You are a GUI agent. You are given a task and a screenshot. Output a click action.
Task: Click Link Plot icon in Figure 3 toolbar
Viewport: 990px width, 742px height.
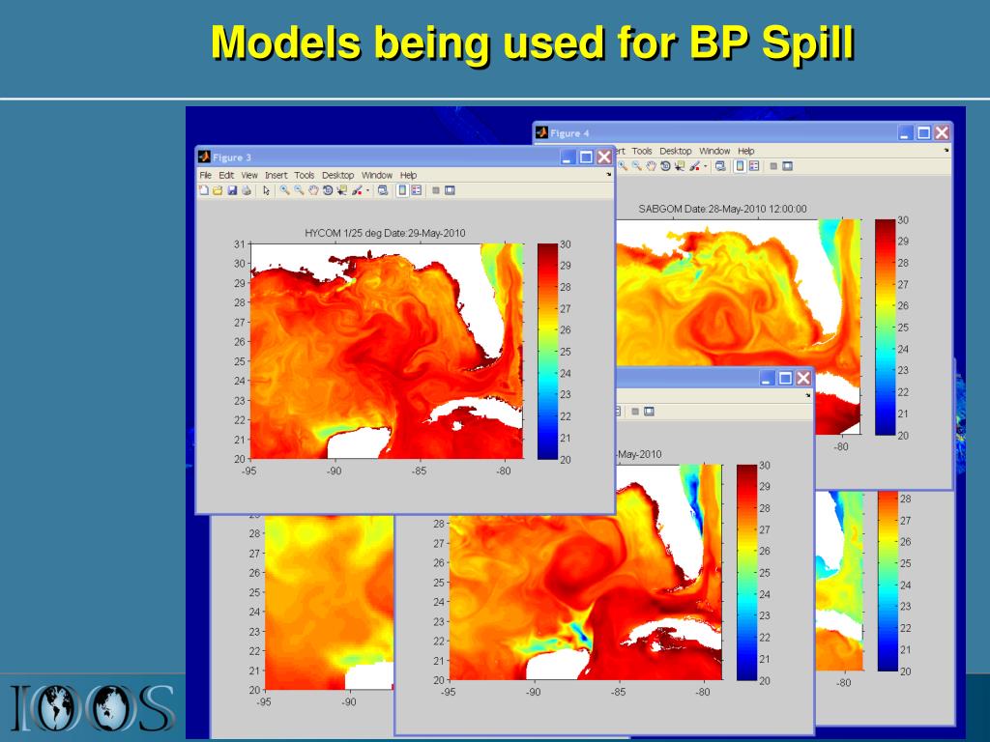coord(383,190)
